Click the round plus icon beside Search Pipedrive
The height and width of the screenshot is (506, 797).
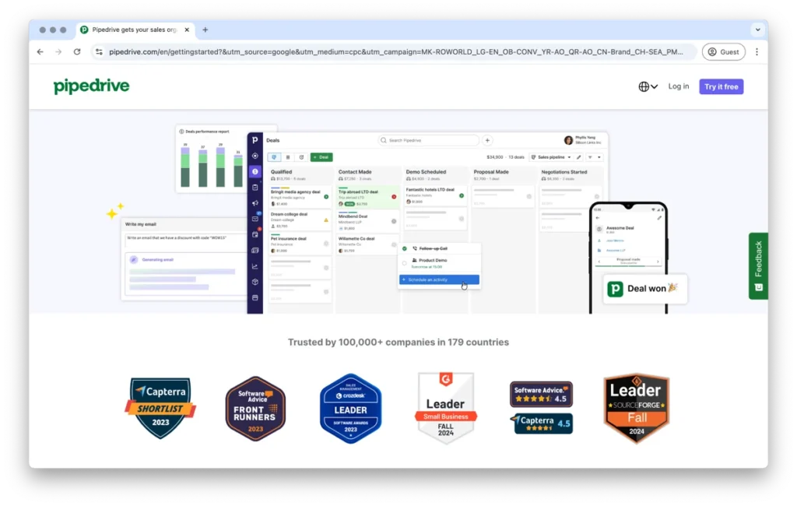487,140
